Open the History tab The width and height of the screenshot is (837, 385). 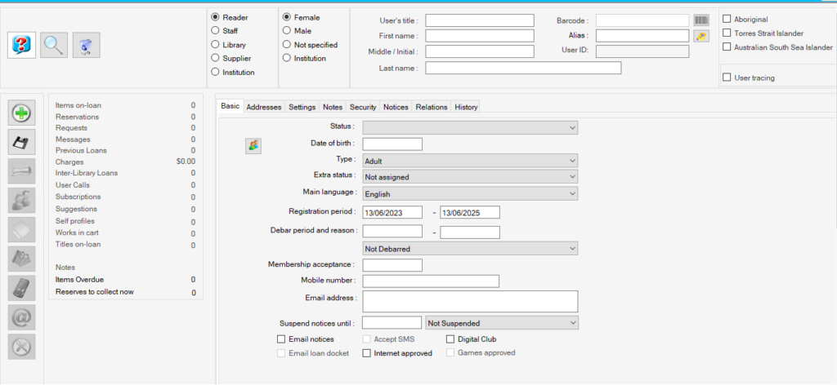[x=466, y=107]
